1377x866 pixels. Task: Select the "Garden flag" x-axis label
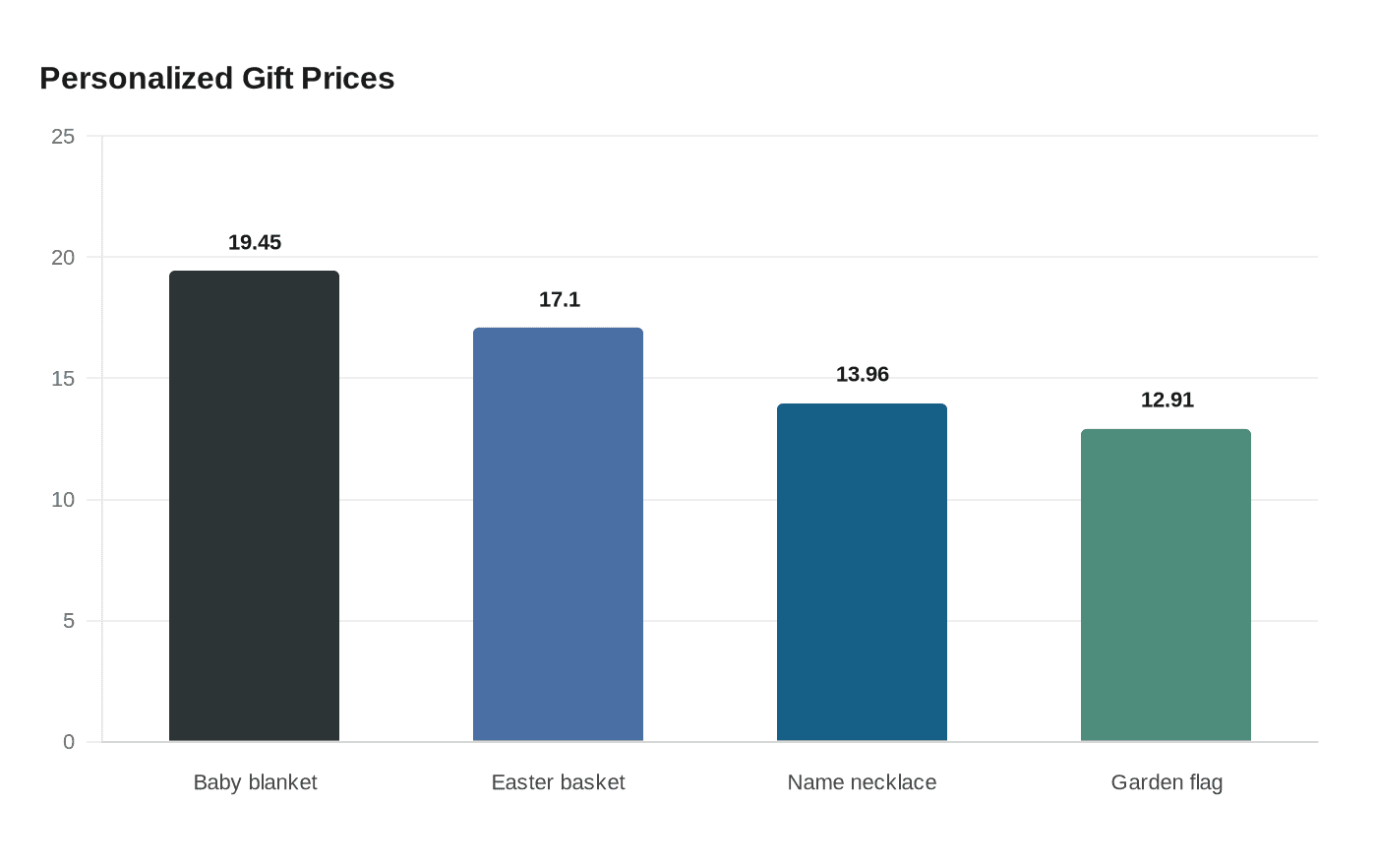(1167, 782)
